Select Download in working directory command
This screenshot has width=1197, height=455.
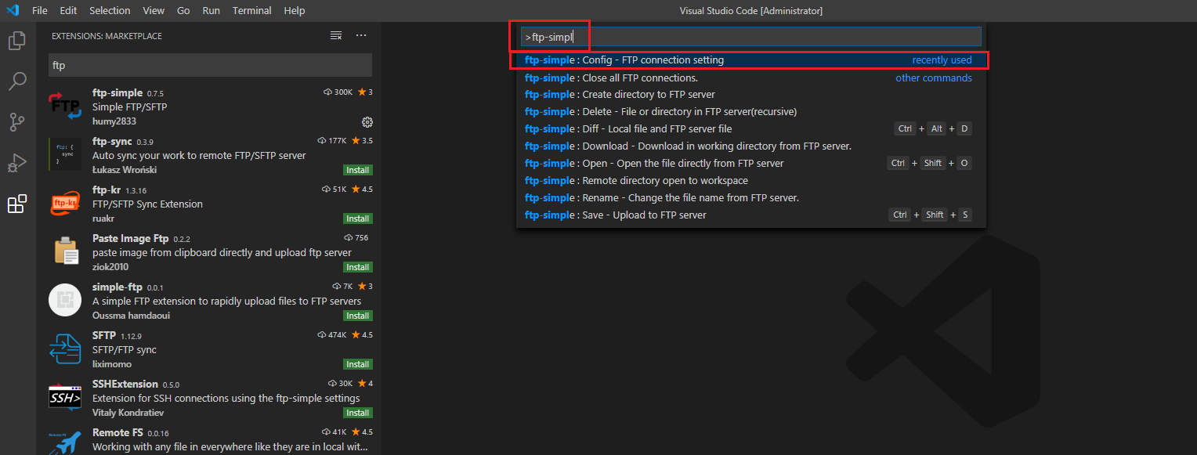(750, 146)
